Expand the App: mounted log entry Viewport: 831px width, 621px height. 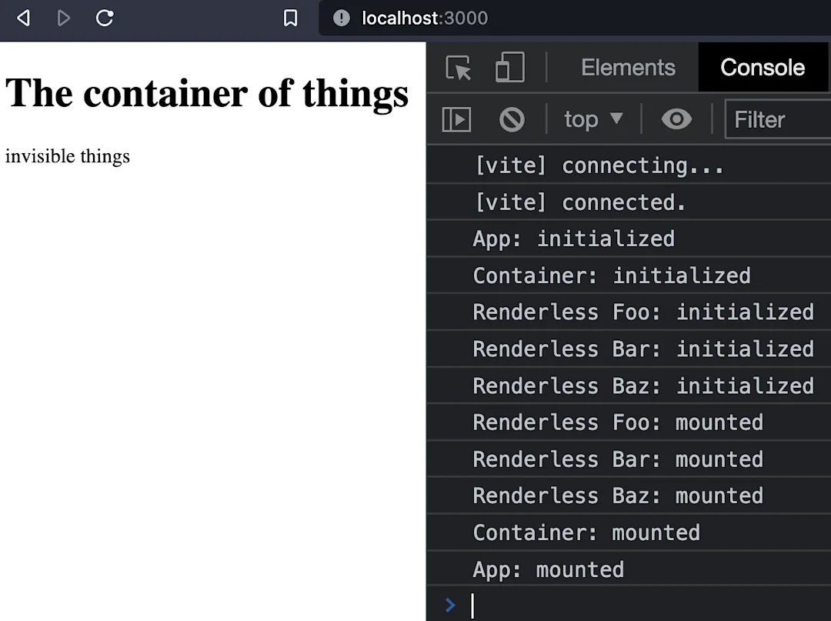pyautogui.click(x=548, y=569)
